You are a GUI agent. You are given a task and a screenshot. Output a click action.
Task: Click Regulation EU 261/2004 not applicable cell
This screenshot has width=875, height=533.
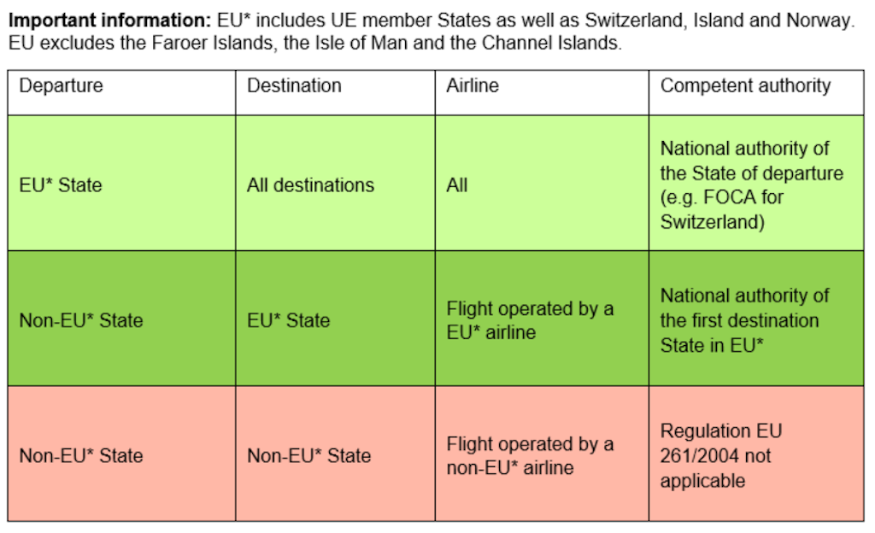pyautogui.click(x=720, y=455)
